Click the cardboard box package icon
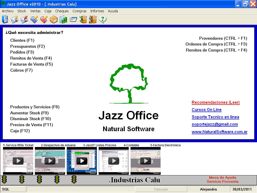This screenshot has width=257, height=193. [54, 20]
